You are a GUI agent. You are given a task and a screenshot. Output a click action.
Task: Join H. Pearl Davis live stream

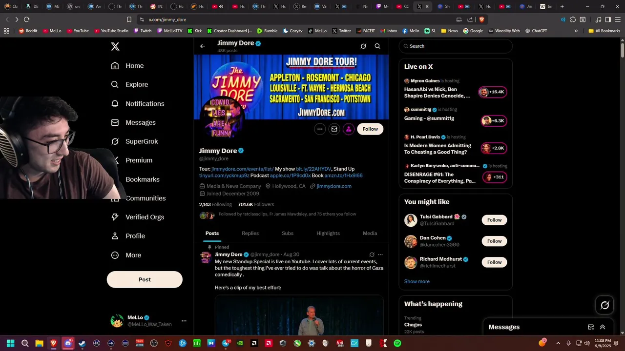[494, 148]
